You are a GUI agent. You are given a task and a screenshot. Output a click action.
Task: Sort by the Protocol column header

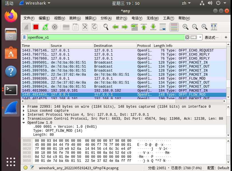[x=145, y=46]
